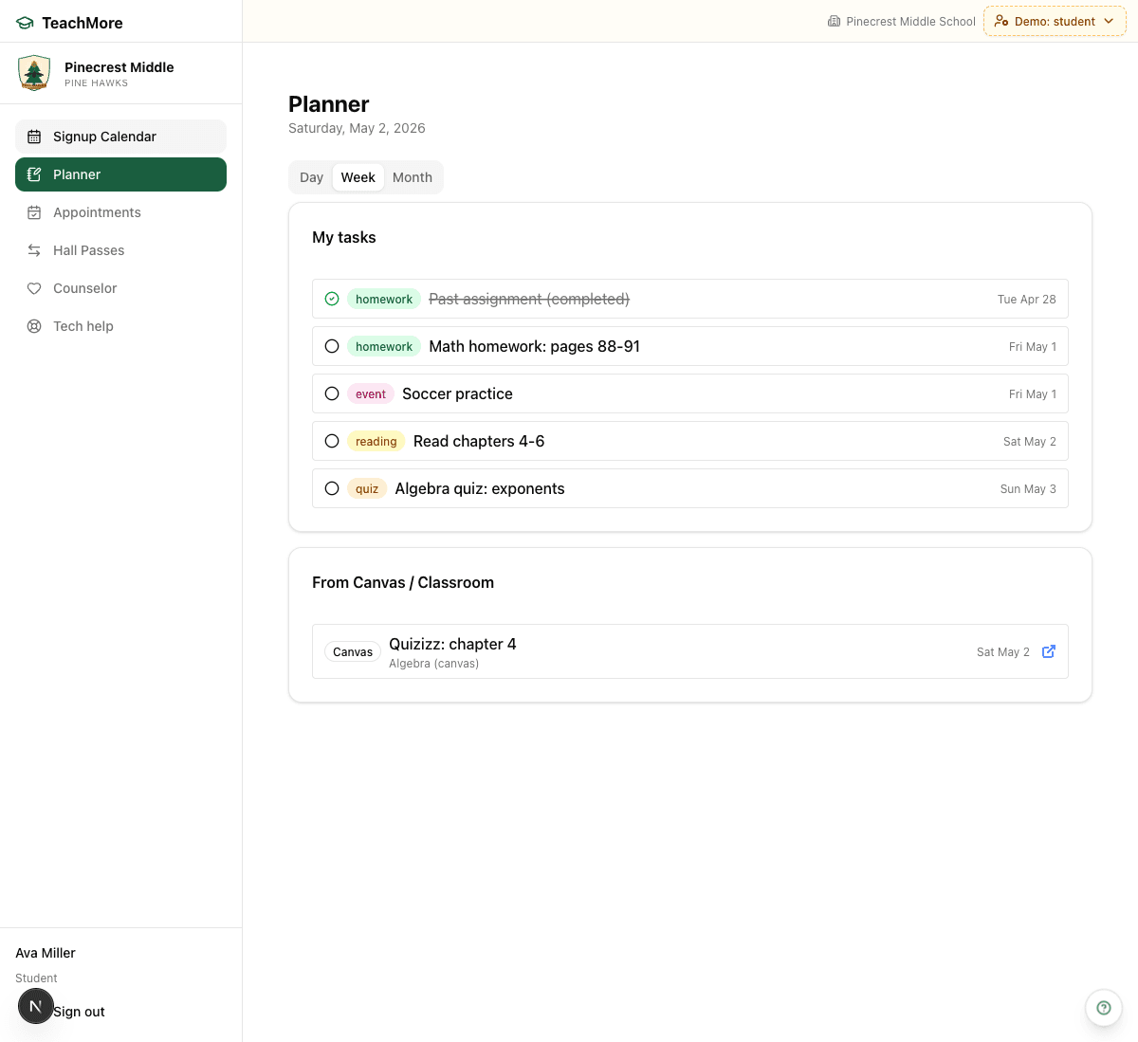Screen dimensions: 1138x1042
Task: Open the Counselor page
Action: click(x=120, y=288)
